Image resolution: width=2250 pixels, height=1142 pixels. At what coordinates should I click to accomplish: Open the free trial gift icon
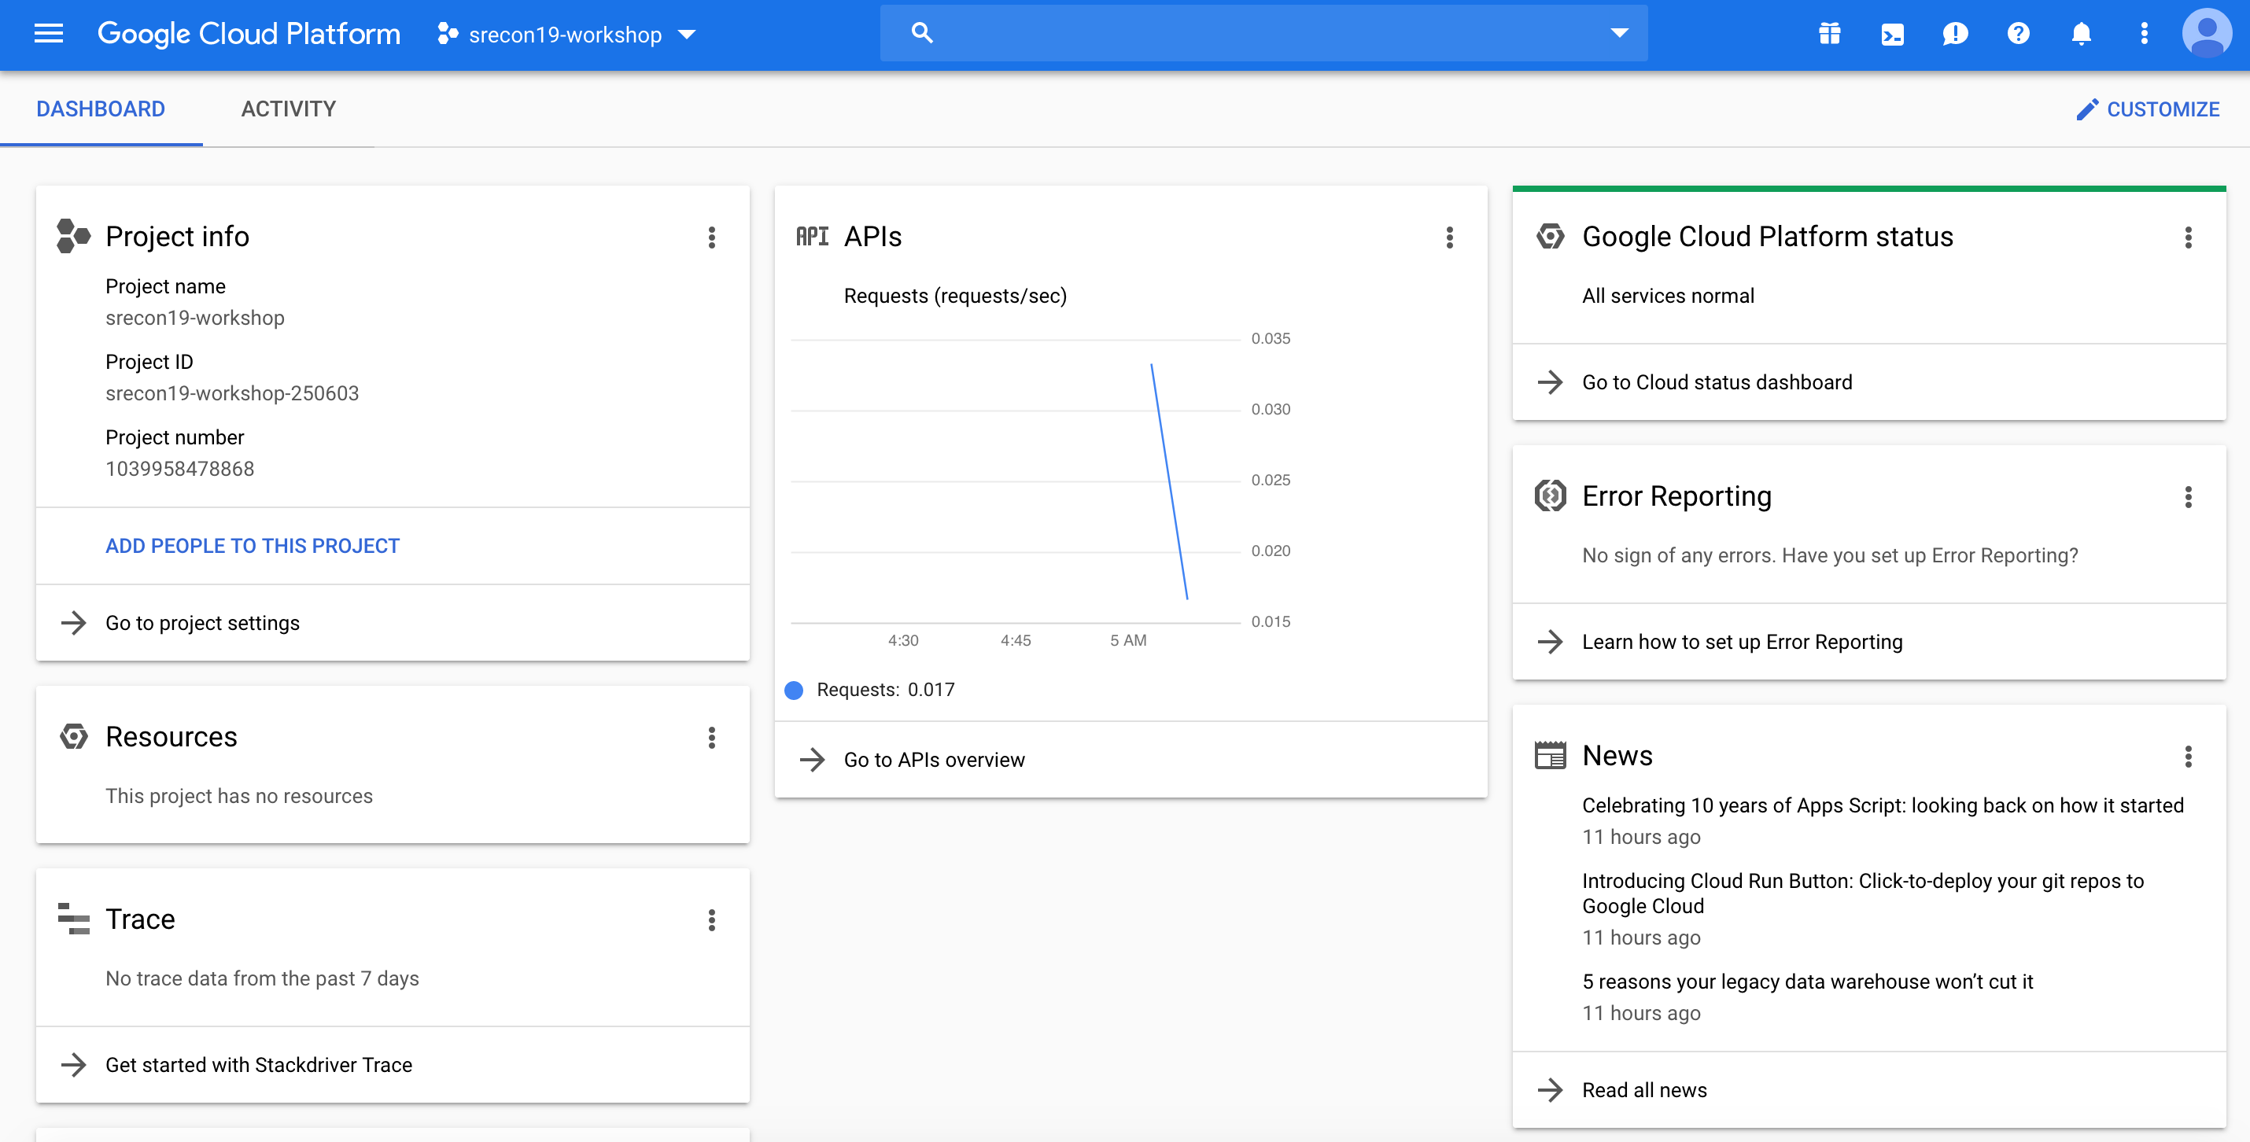[1829, 34]
